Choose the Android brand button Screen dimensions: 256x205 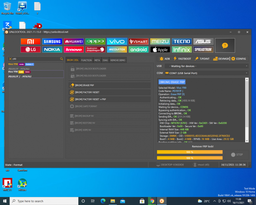tap(139, 49)
